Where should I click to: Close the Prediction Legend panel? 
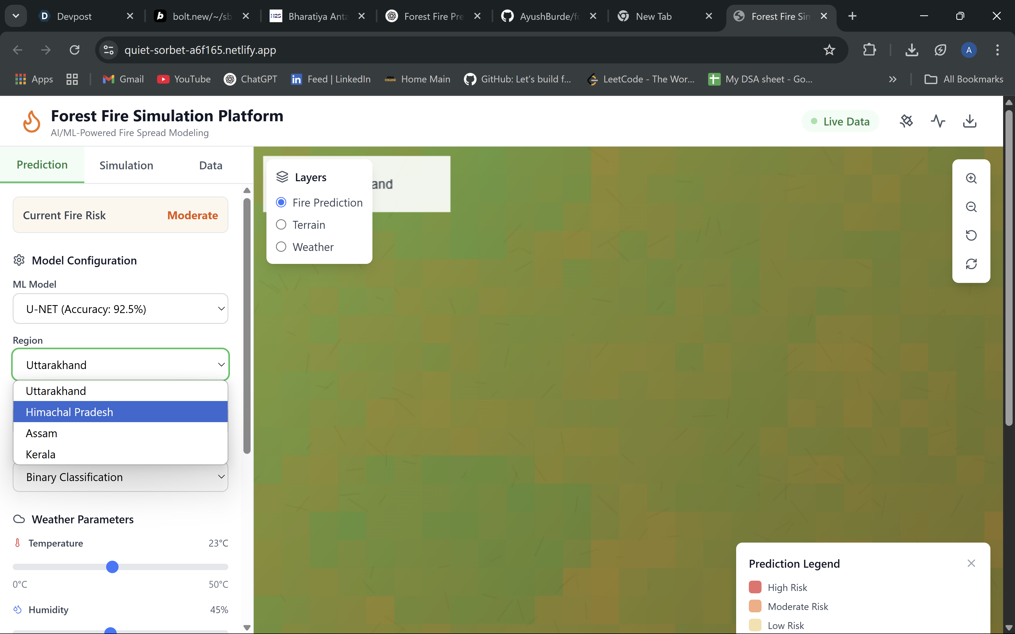pyautogui.click(x=971, y=563)
